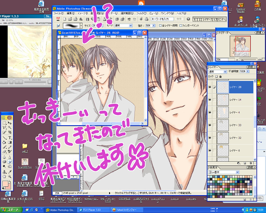
Task: Select the Magic Wand tool
Action: 9,127
